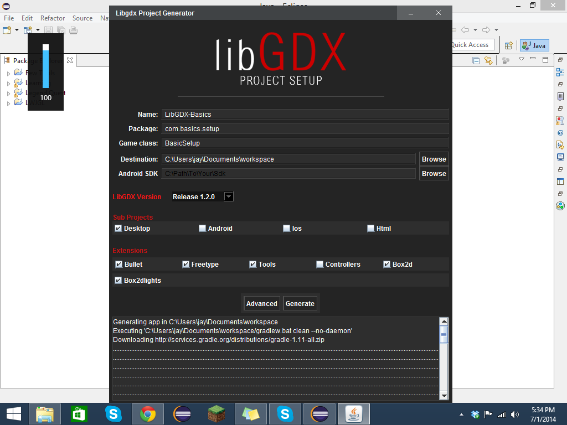Select the Package Explorer tab
Screen dimensions: 567x425
click(x=38, y=60)
